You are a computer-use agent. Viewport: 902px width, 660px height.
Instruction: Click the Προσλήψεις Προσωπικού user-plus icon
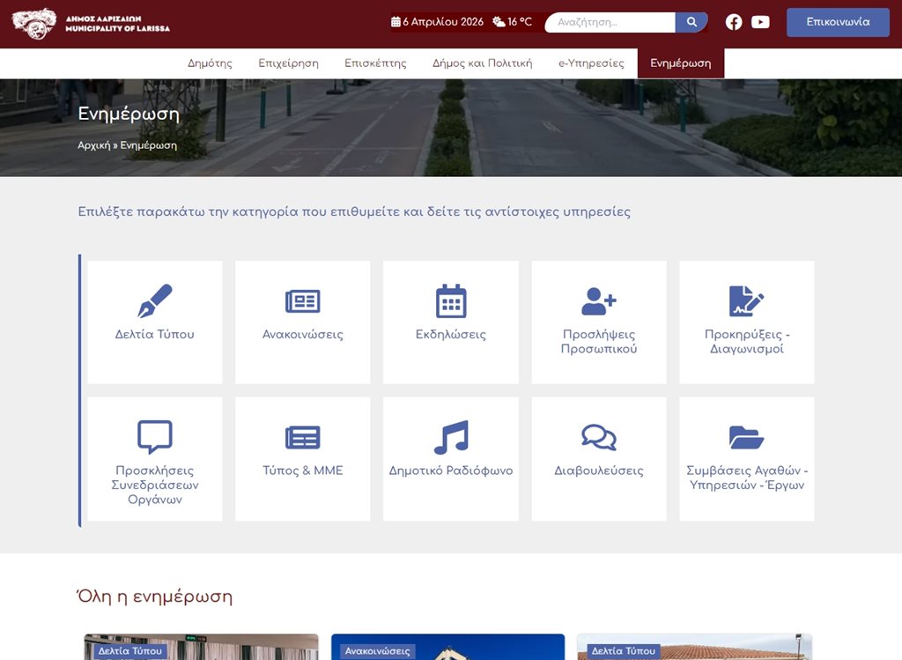(599, 301)
